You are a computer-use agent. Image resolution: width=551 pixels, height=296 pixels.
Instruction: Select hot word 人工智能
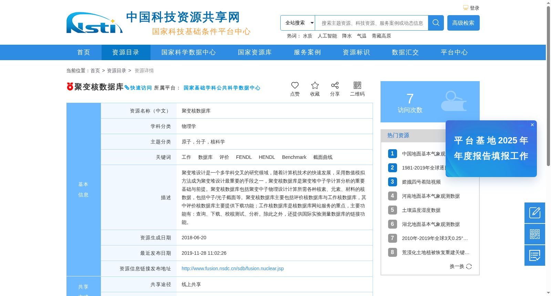[327, 36]
